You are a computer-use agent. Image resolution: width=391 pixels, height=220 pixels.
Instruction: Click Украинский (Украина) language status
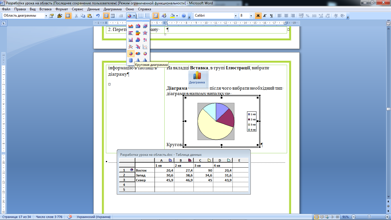click(x=93, y=217)
